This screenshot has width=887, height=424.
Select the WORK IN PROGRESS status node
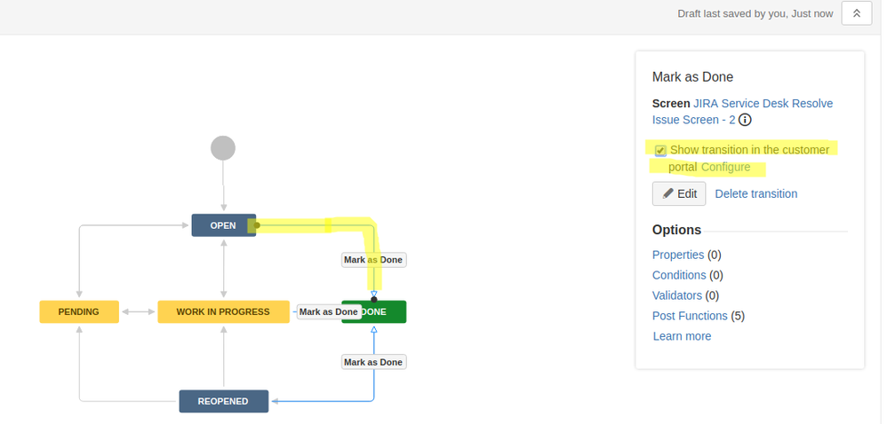coord(223,311)
